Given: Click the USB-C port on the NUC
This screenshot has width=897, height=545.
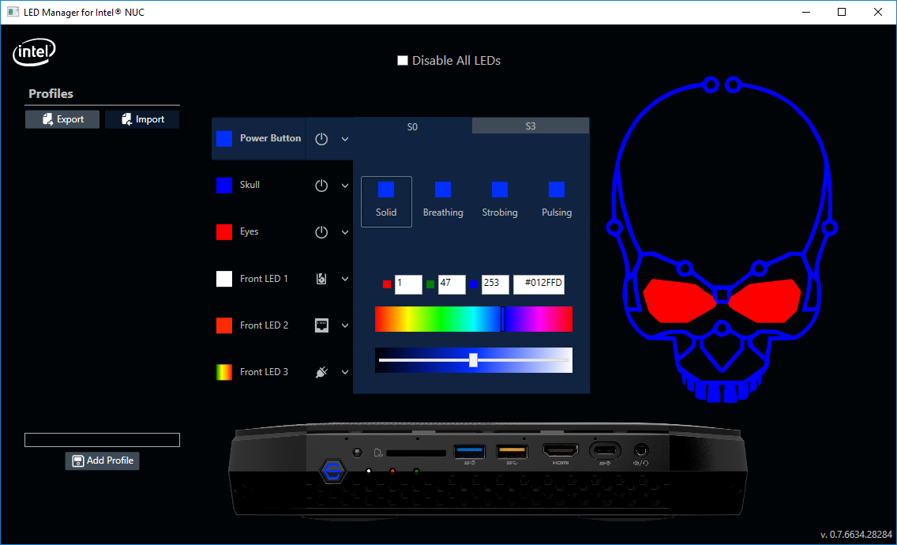Looking at the screenshot, I should pos(607,452).
